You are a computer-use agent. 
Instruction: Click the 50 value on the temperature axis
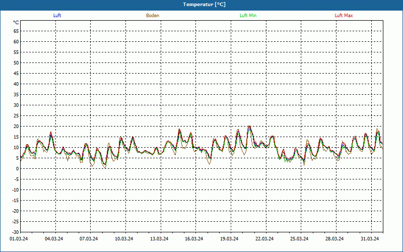16,62
